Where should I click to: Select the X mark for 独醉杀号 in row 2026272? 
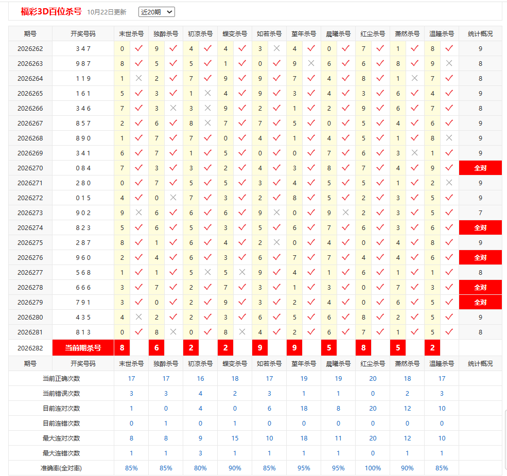pos(173,198)
